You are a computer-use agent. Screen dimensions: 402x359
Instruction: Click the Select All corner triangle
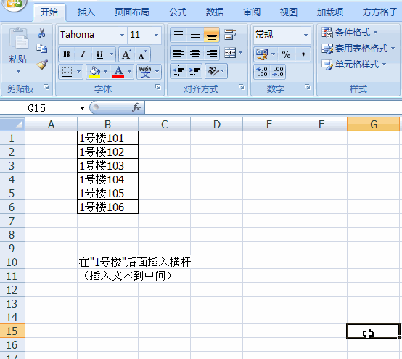(12, 125)
